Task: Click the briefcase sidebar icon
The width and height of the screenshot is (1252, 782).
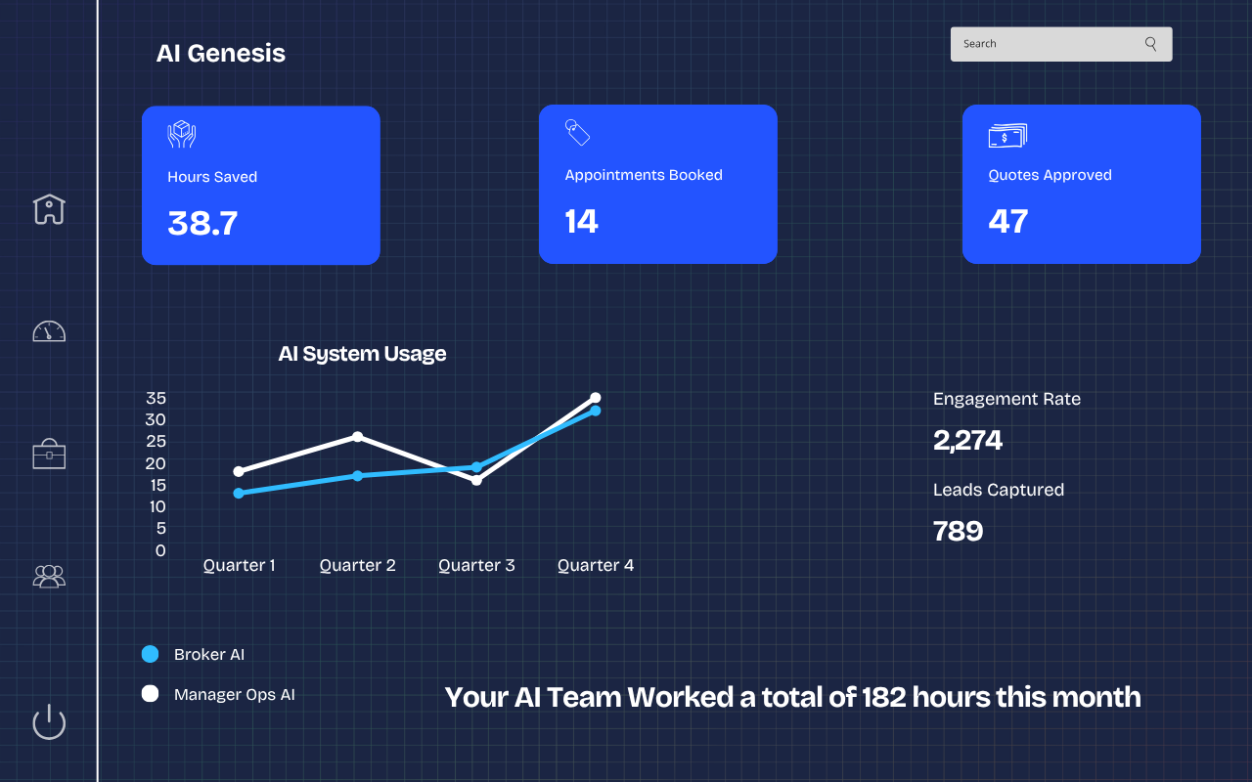Action: tap(49, 454)
